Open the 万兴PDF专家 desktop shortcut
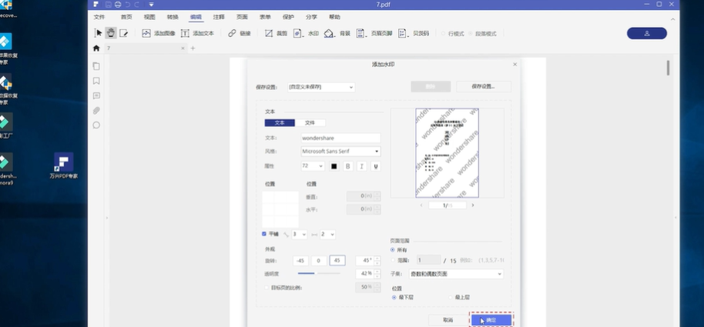 (64, 165)
